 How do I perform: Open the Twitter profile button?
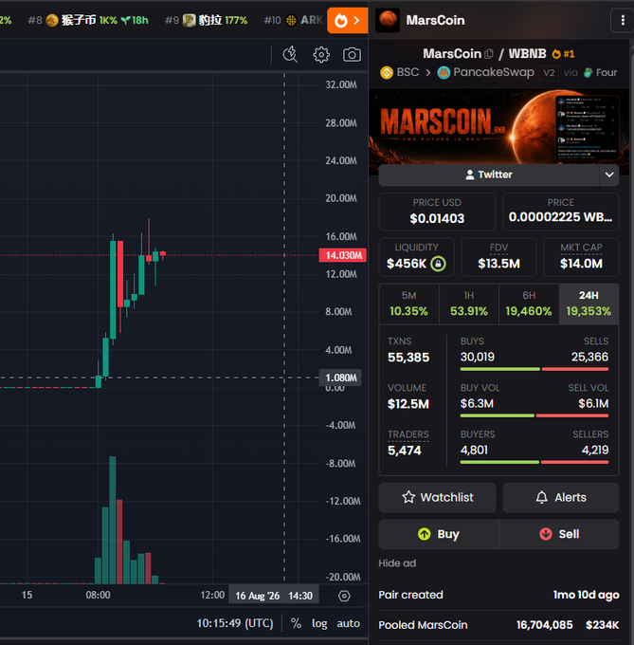pos(489,175)
